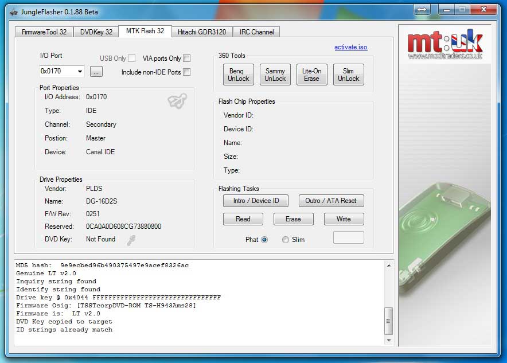Click the Postion value 'Master'

pyautogui.click(x=96, y=138)
